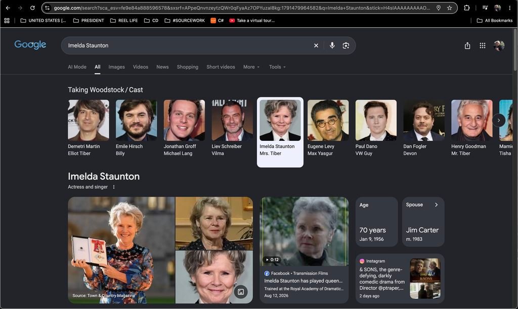The height and width of the screenshot is (309, 518).
Task: Click the page vertical scrollbar
Action: (515, 49)
